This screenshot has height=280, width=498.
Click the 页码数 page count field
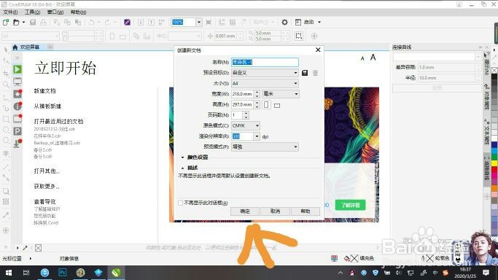coord(237,115)
